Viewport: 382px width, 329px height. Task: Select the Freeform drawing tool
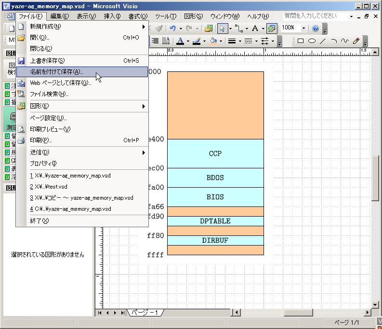click(x=345, y=41)
